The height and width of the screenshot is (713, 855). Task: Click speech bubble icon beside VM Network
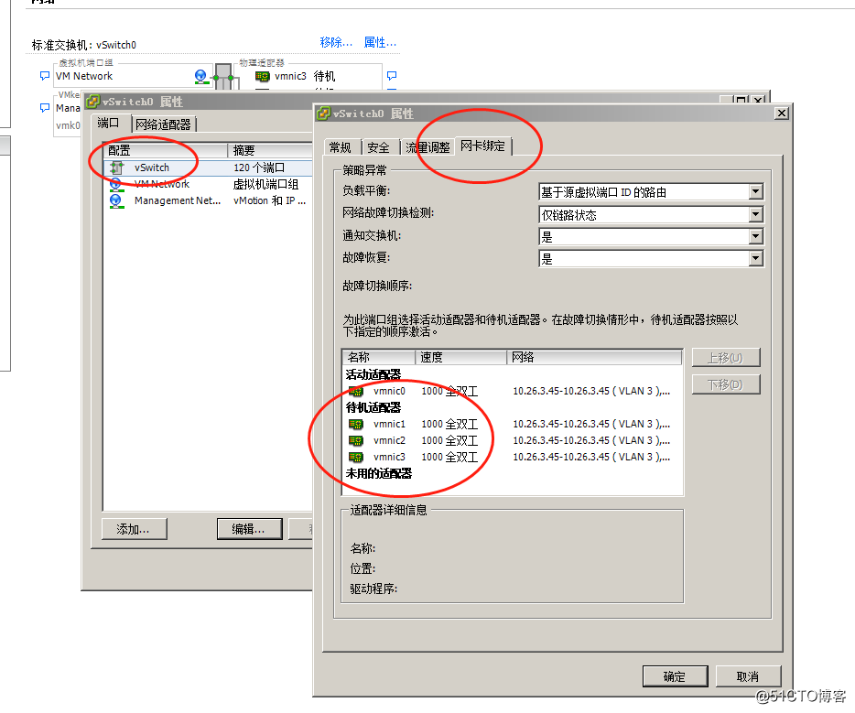point(45,76)
